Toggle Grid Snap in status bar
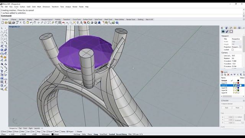 [77, 134]
